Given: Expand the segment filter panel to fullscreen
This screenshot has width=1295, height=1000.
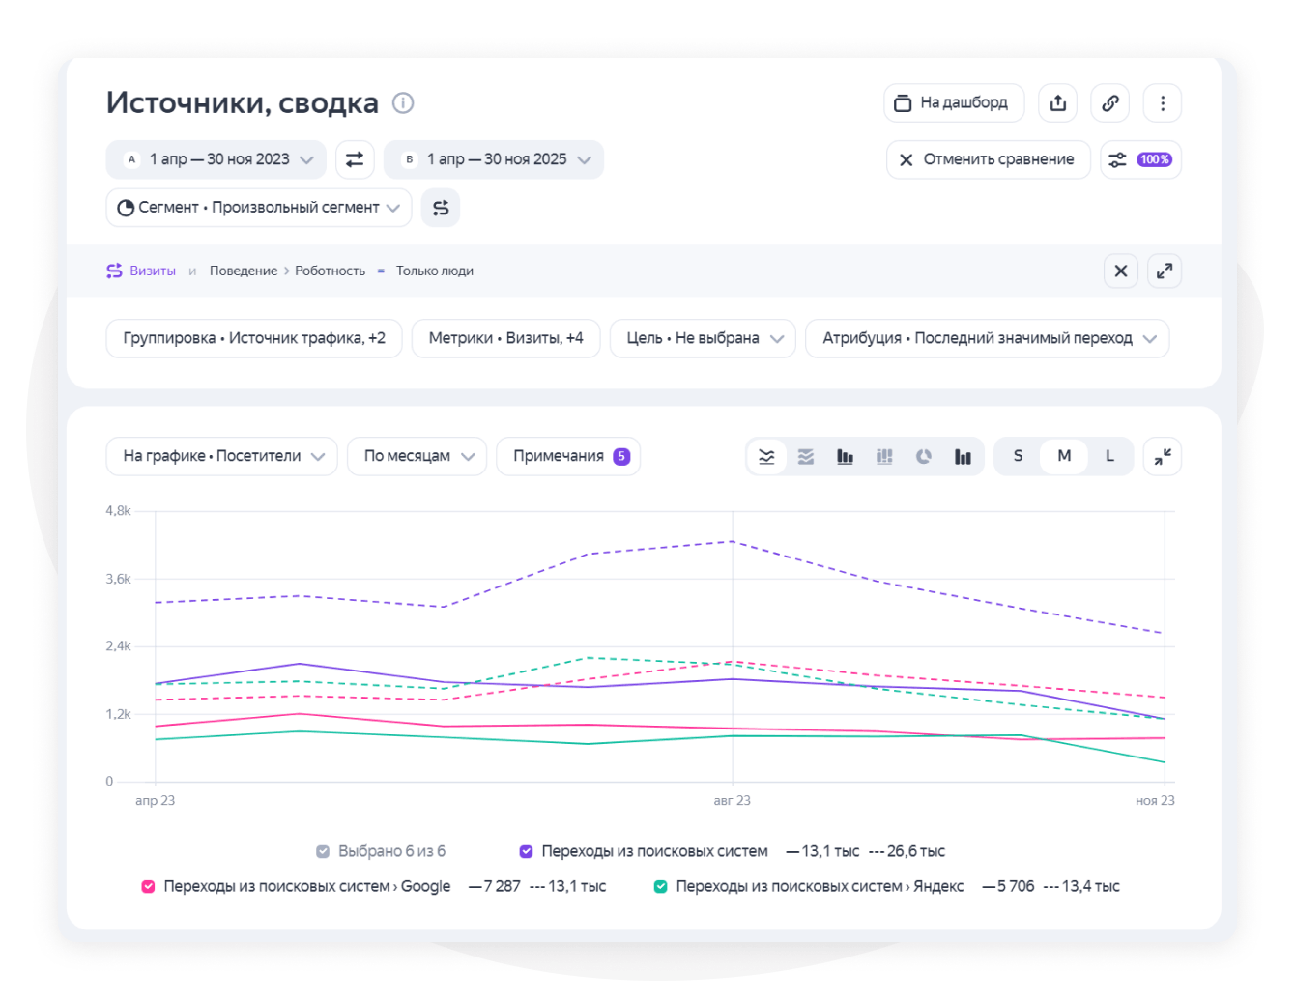Looking at the screenshot, I should 1165,271.
